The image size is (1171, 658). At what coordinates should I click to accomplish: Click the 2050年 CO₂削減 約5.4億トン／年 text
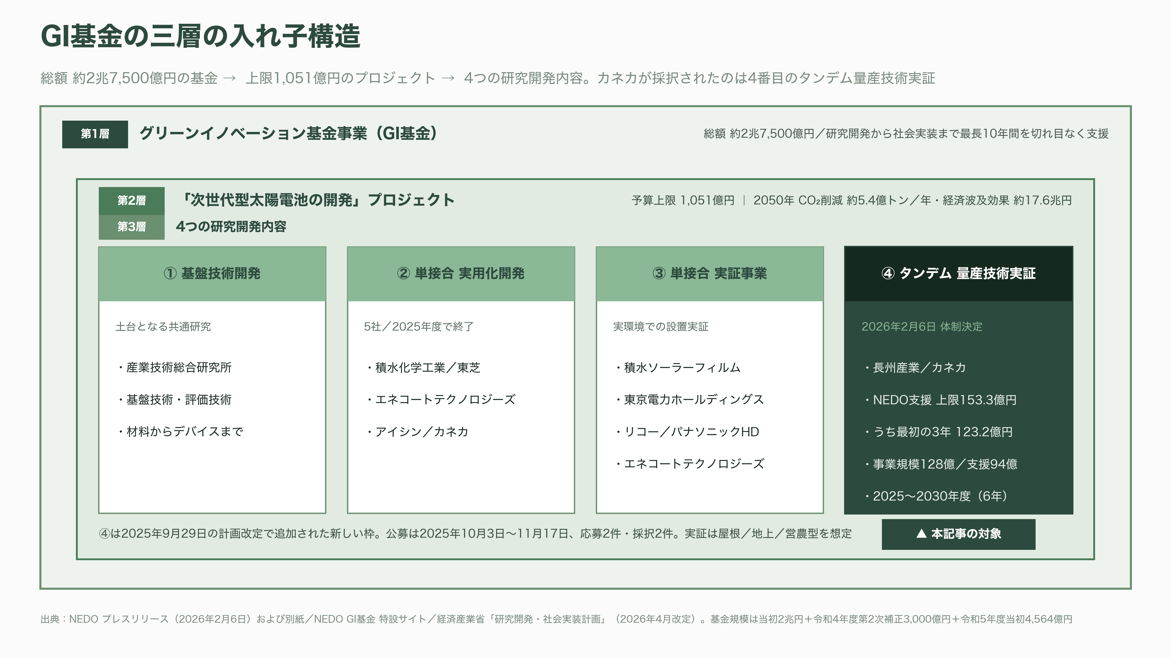[x=842, y=200]
